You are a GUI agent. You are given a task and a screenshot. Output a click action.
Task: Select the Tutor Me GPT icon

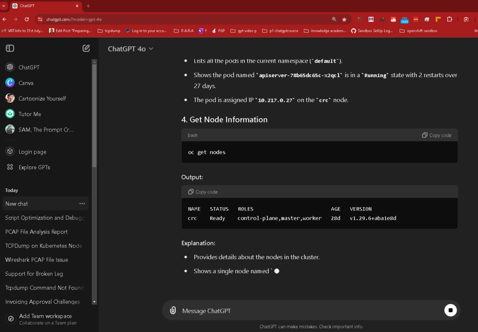tap(10, 114)
